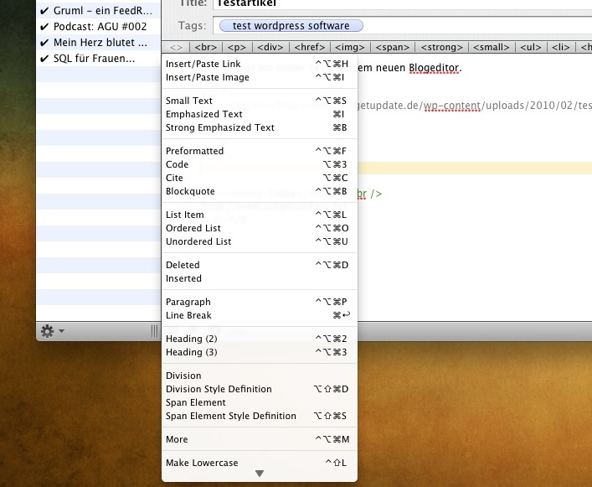
Task: Choose Make Lowercase menu item
Action: click(202, 463)
